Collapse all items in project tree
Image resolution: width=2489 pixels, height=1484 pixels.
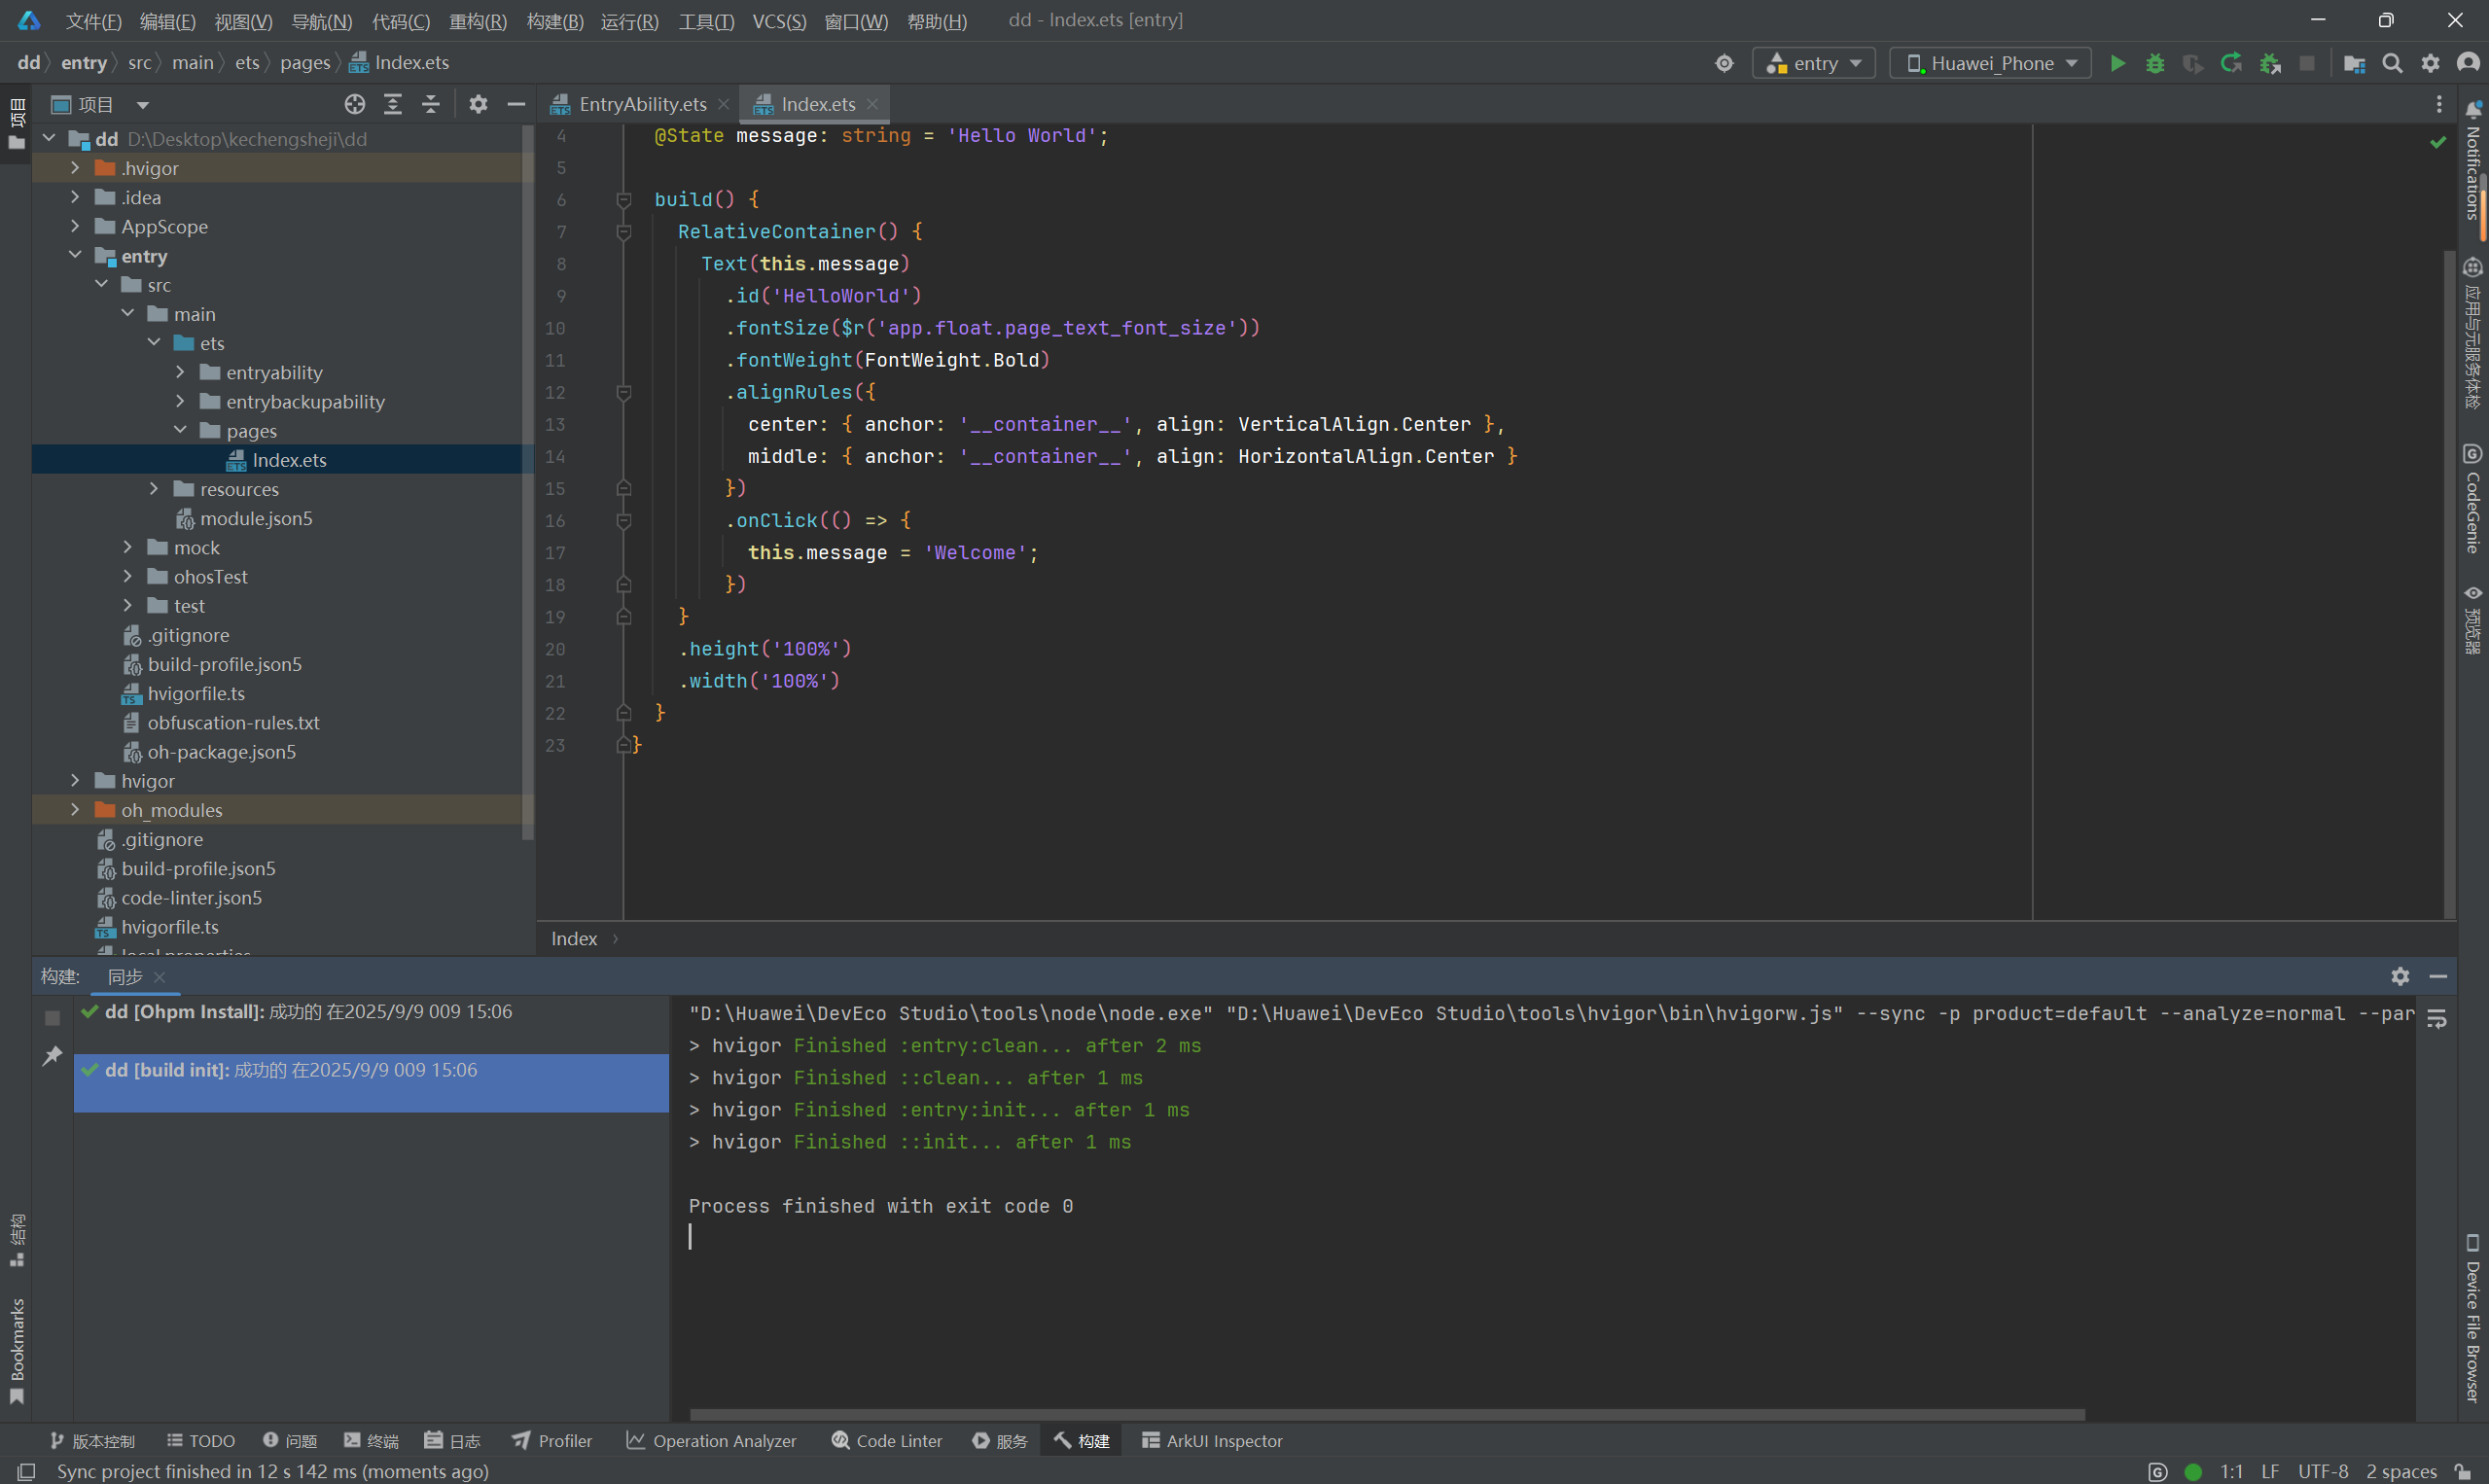431,104
